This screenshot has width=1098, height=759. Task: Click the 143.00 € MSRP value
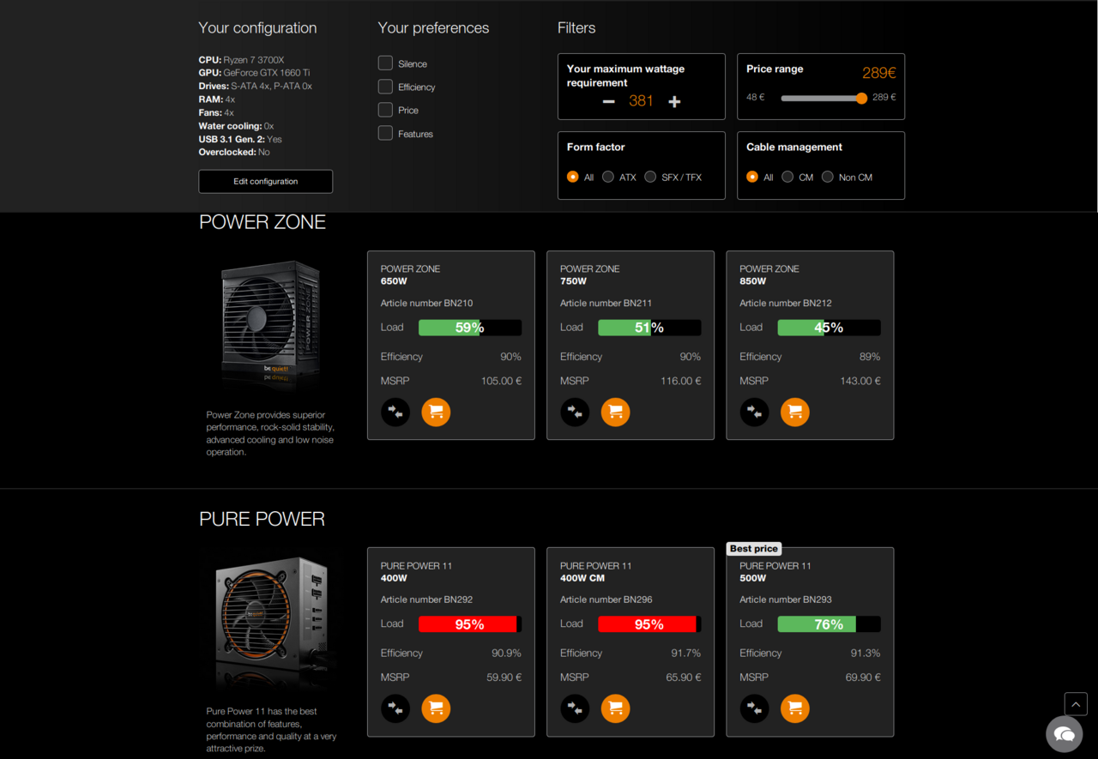coord(860,381)
